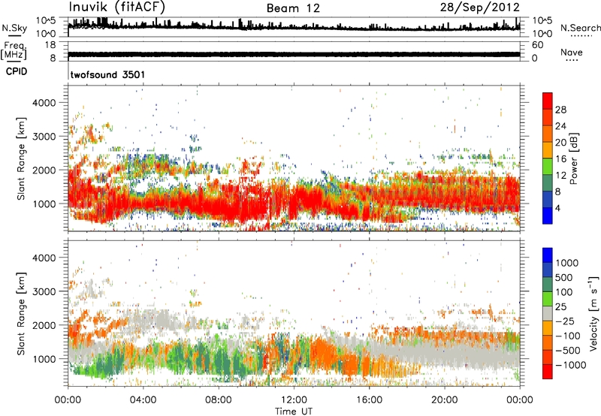Image resolution: width=601 pixels, height=416 pixels.
Task: Click the 'twofsound 3501' CPID text
Action: [107, 74]
